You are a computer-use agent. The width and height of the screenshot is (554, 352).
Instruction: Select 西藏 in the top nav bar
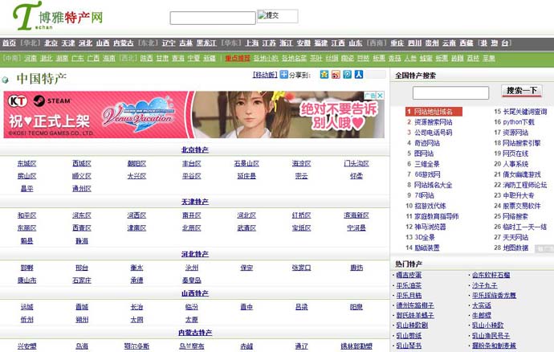[x=466, y=43]
